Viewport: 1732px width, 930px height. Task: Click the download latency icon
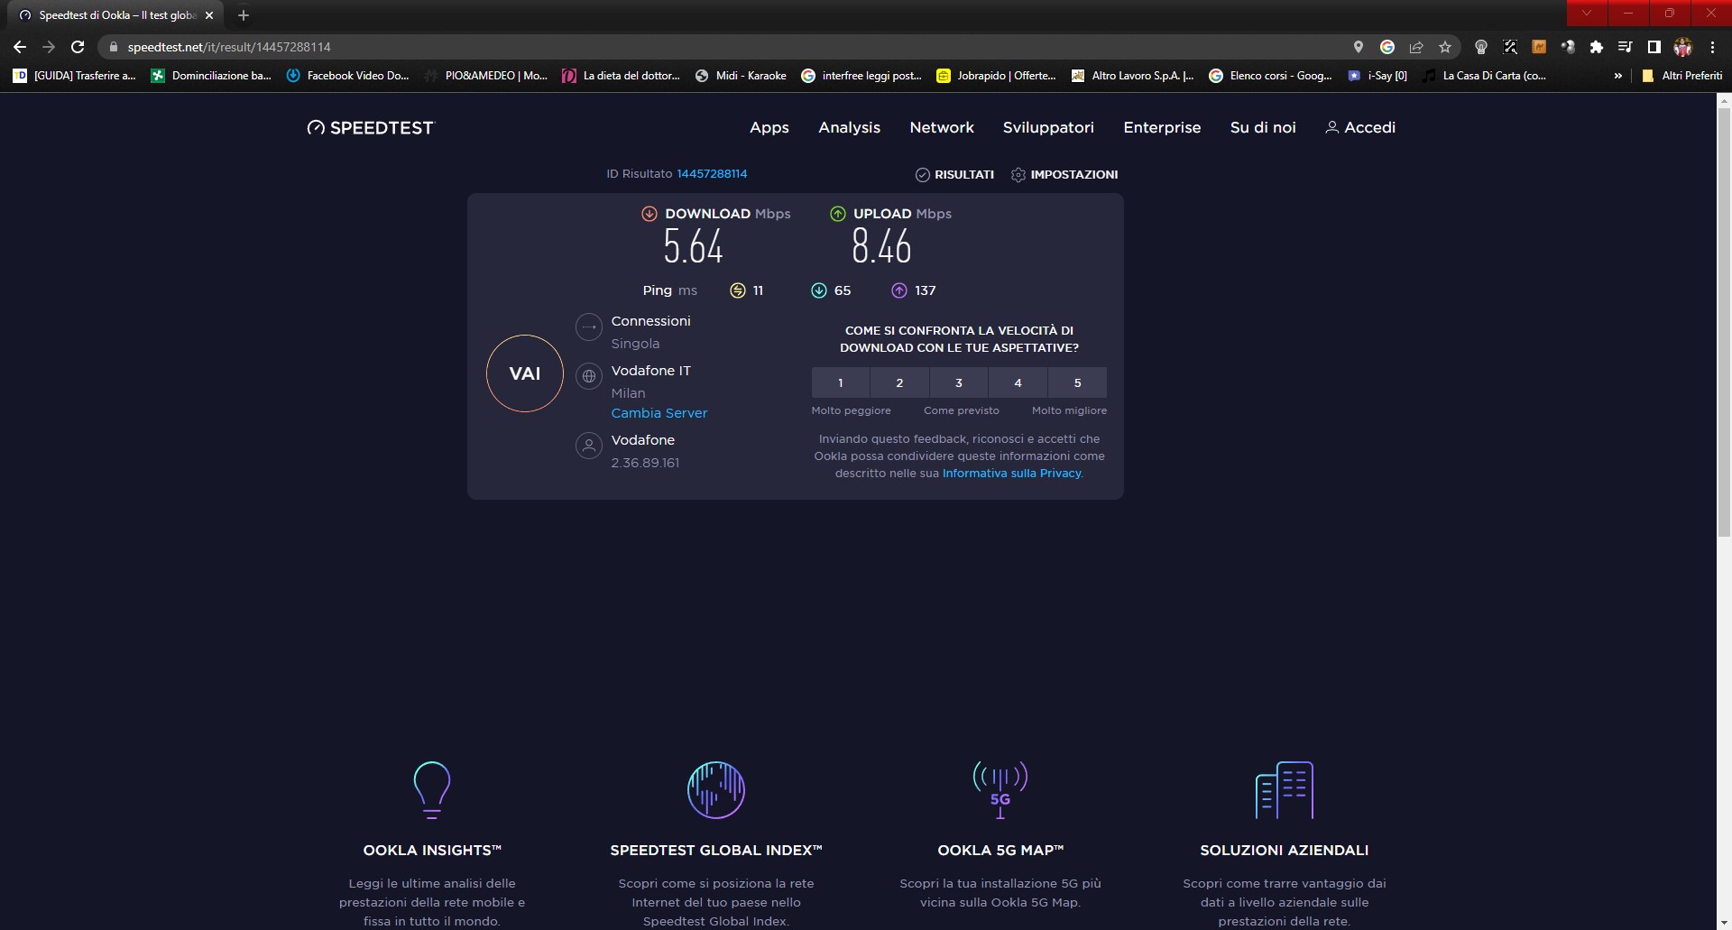tap(818, 290)
